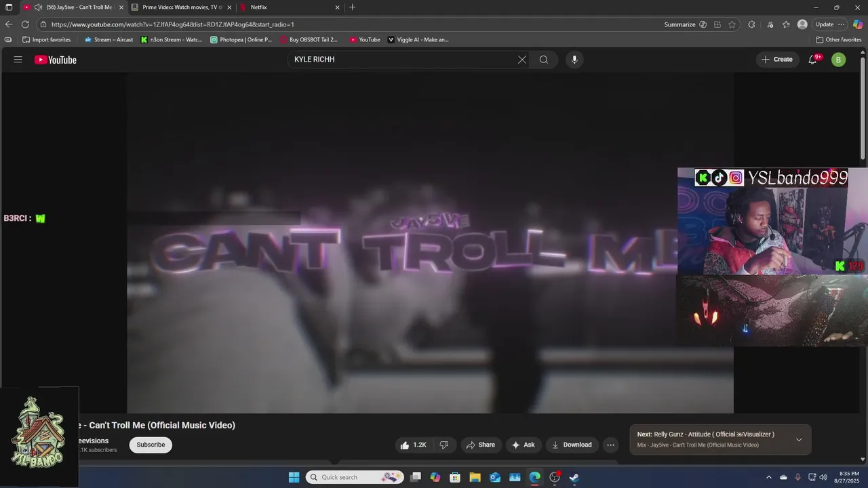Open more actions three-dot menu

click(x=610, y=445)
